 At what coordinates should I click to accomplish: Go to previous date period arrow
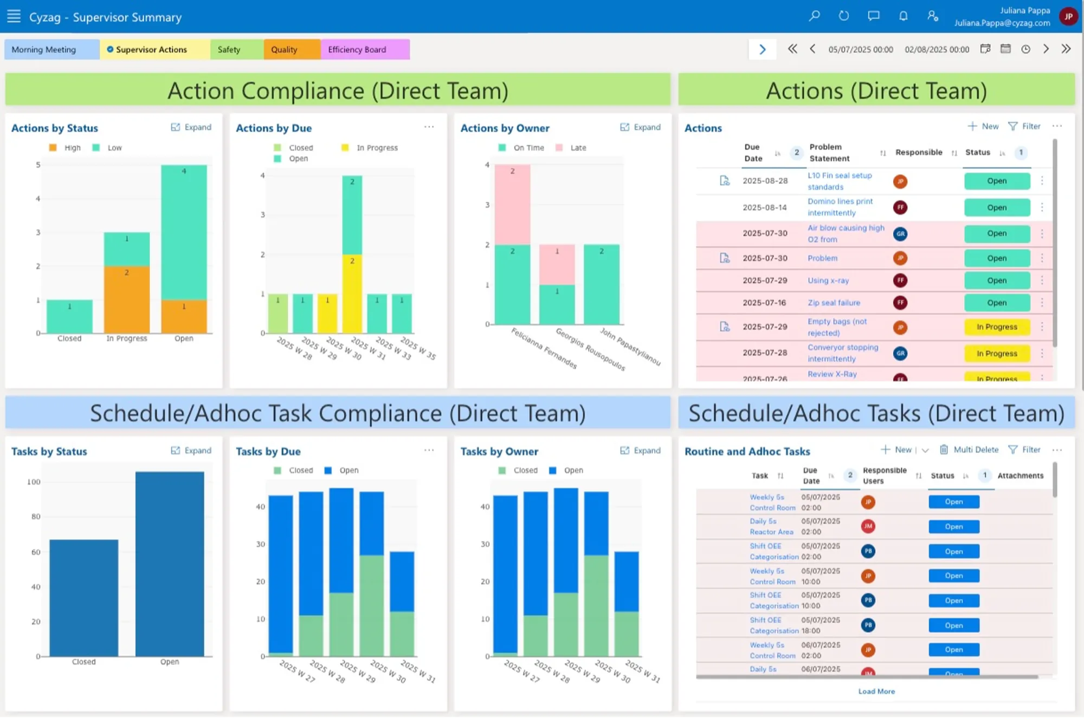coord(812,49)
